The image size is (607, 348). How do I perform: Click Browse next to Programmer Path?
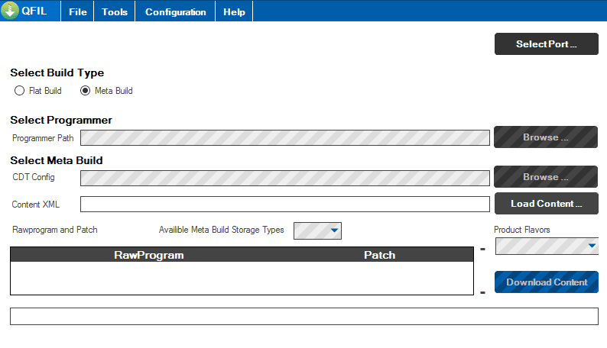[x=546, y=137]
